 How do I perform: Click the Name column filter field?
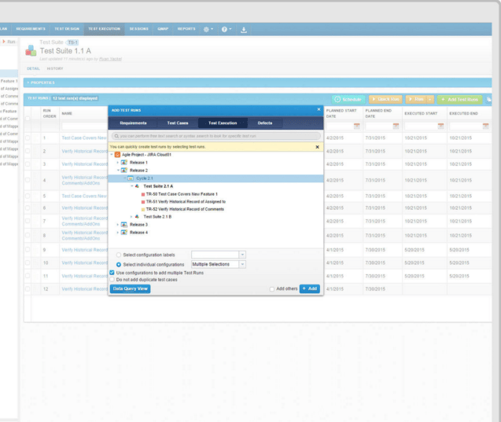point(84,127)
